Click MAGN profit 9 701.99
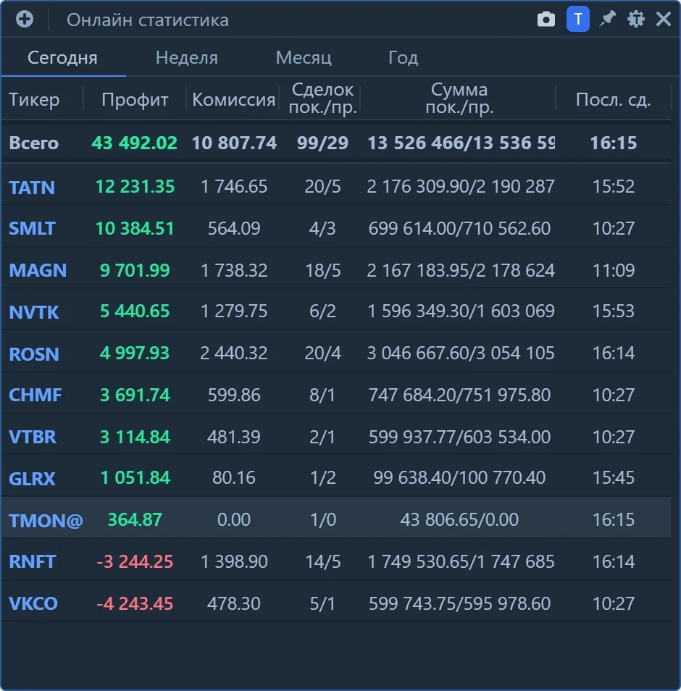 (135, 270)
